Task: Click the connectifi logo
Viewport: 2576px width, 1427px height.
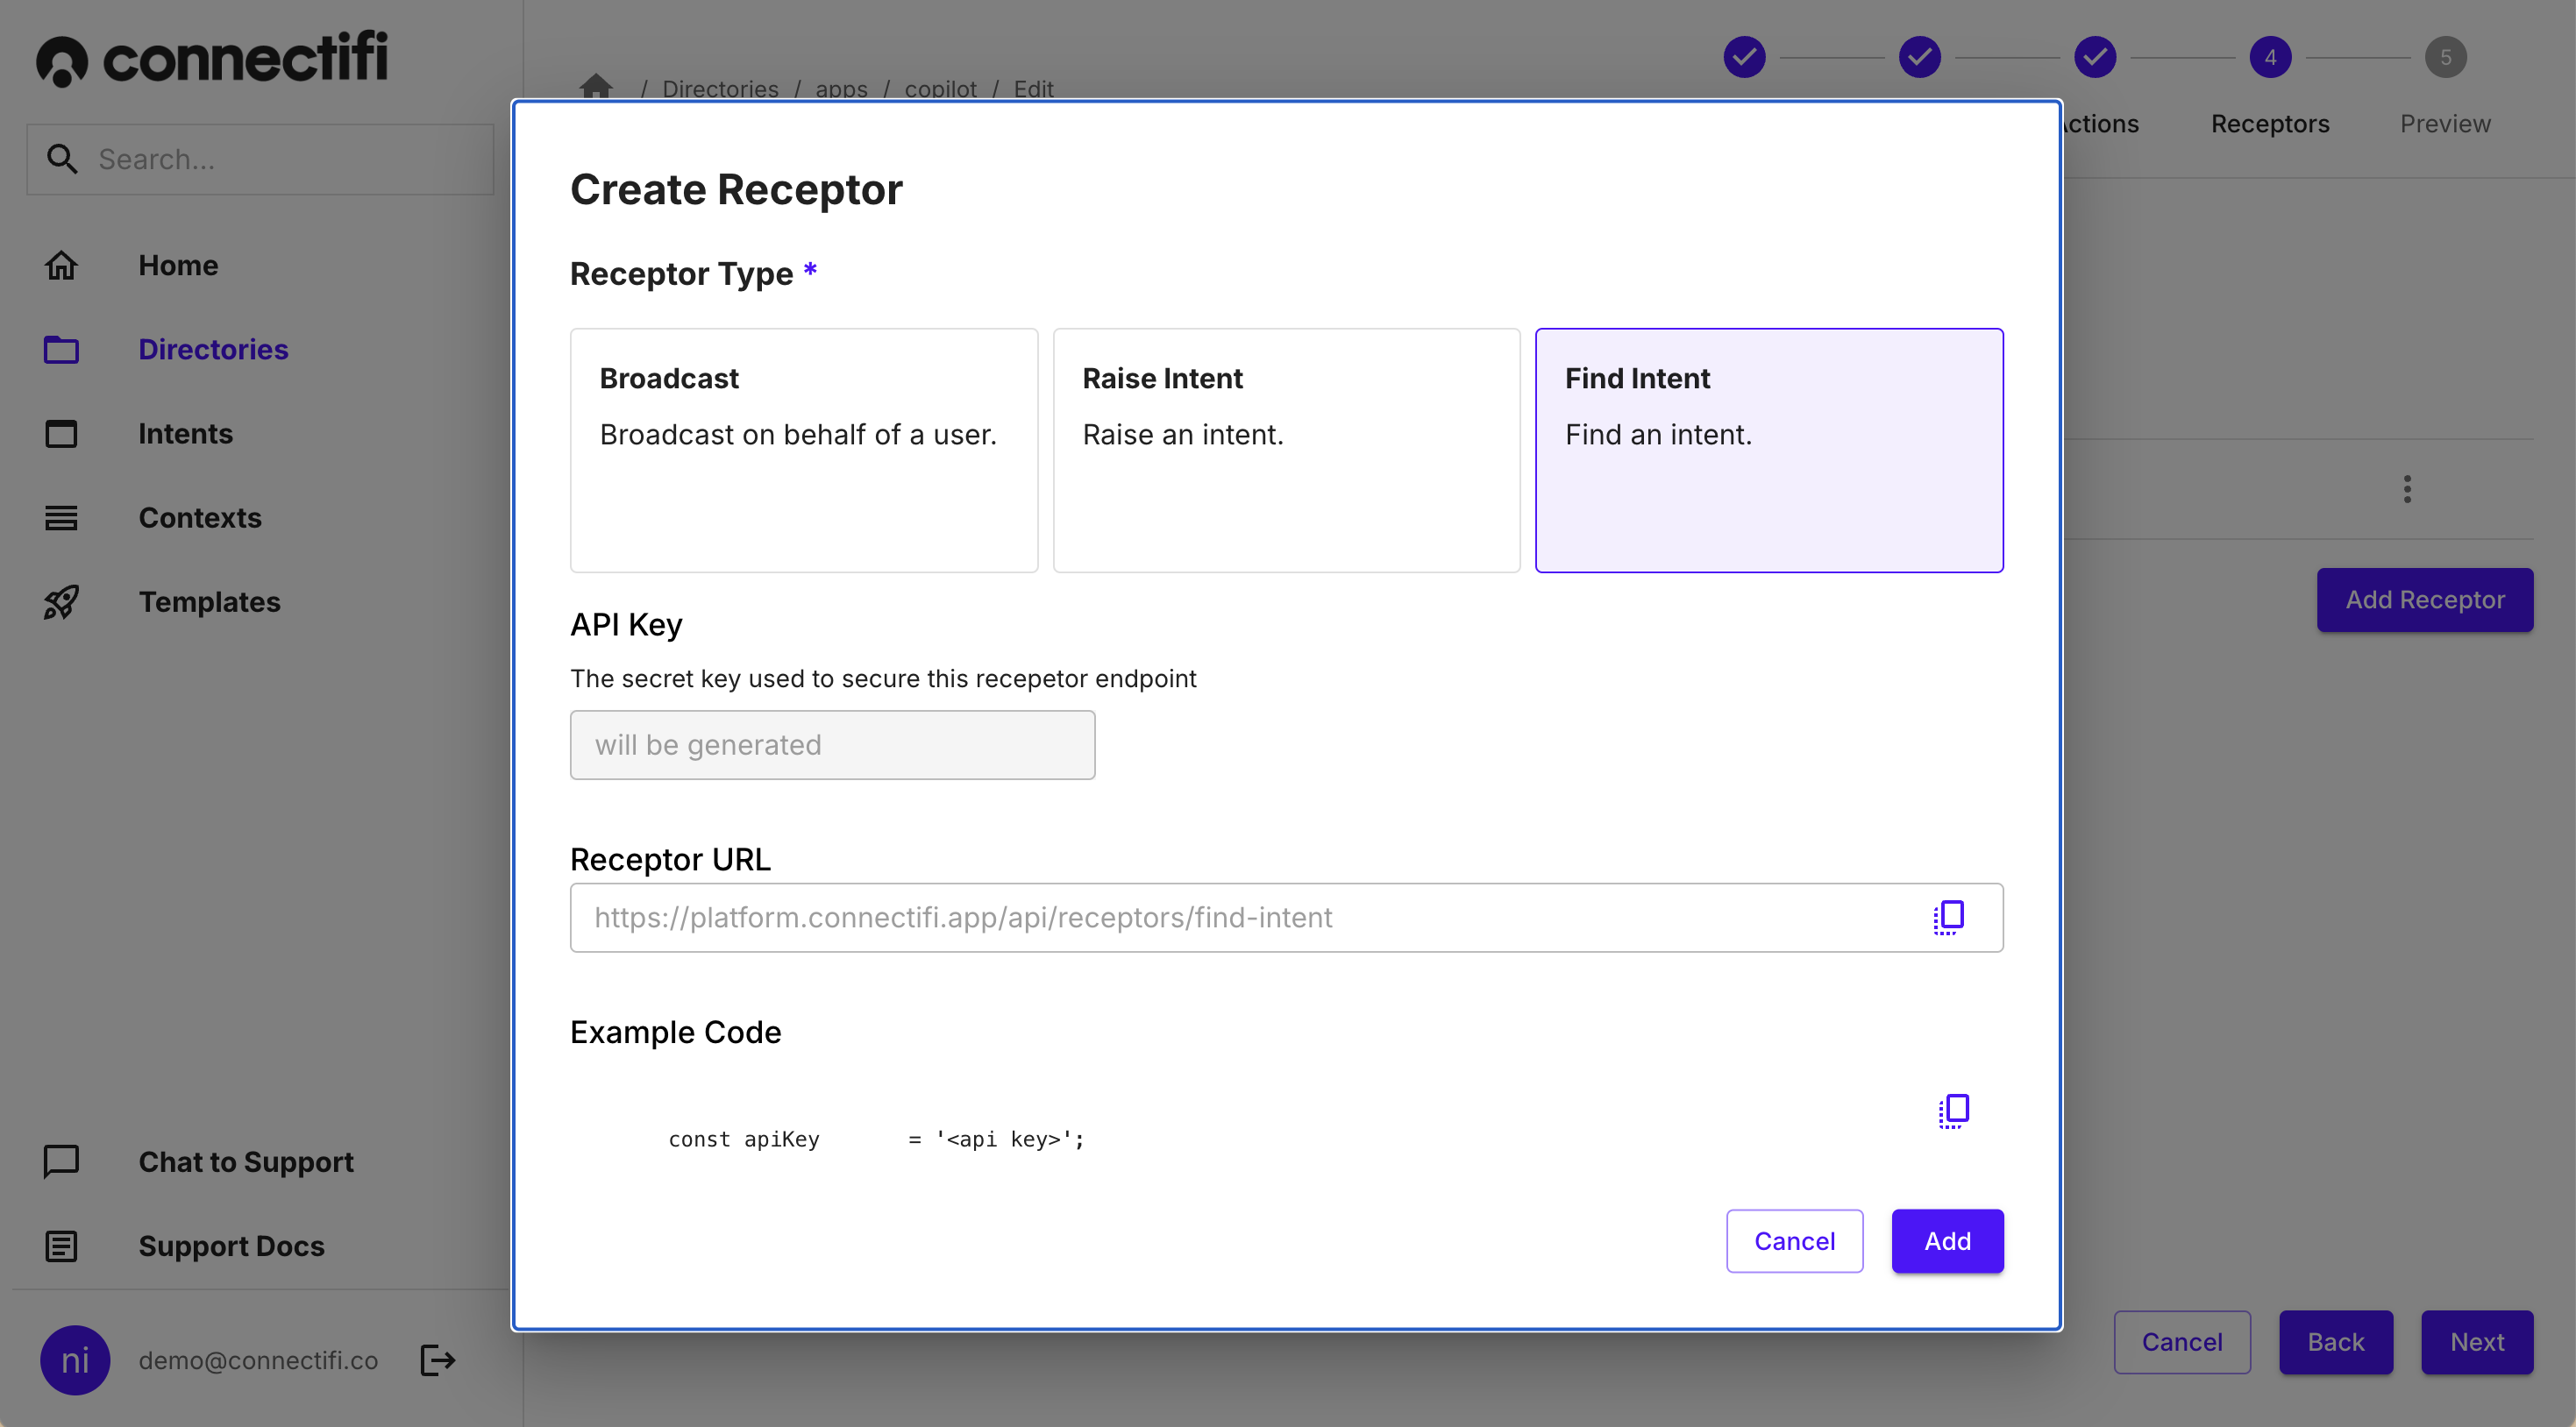Action: pyautogui.click(x=212, y=58)
